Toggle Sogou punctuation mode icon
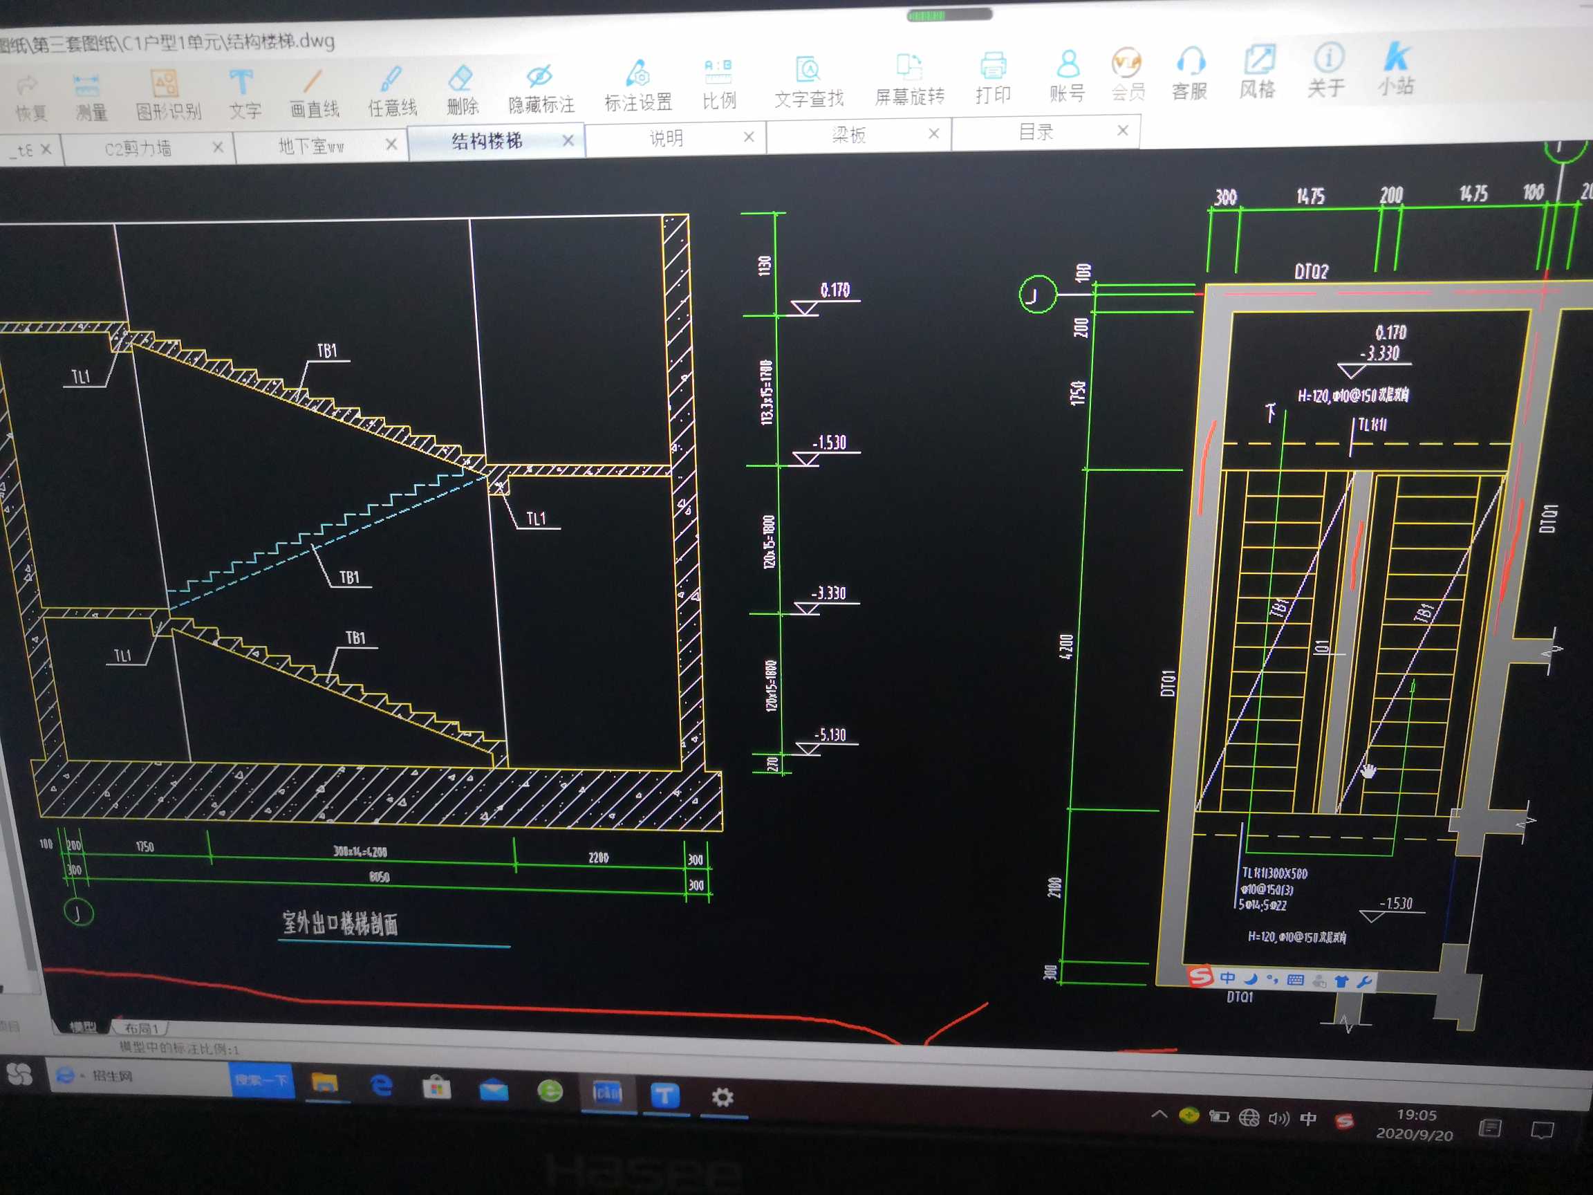 click(x=1272, y=979)
